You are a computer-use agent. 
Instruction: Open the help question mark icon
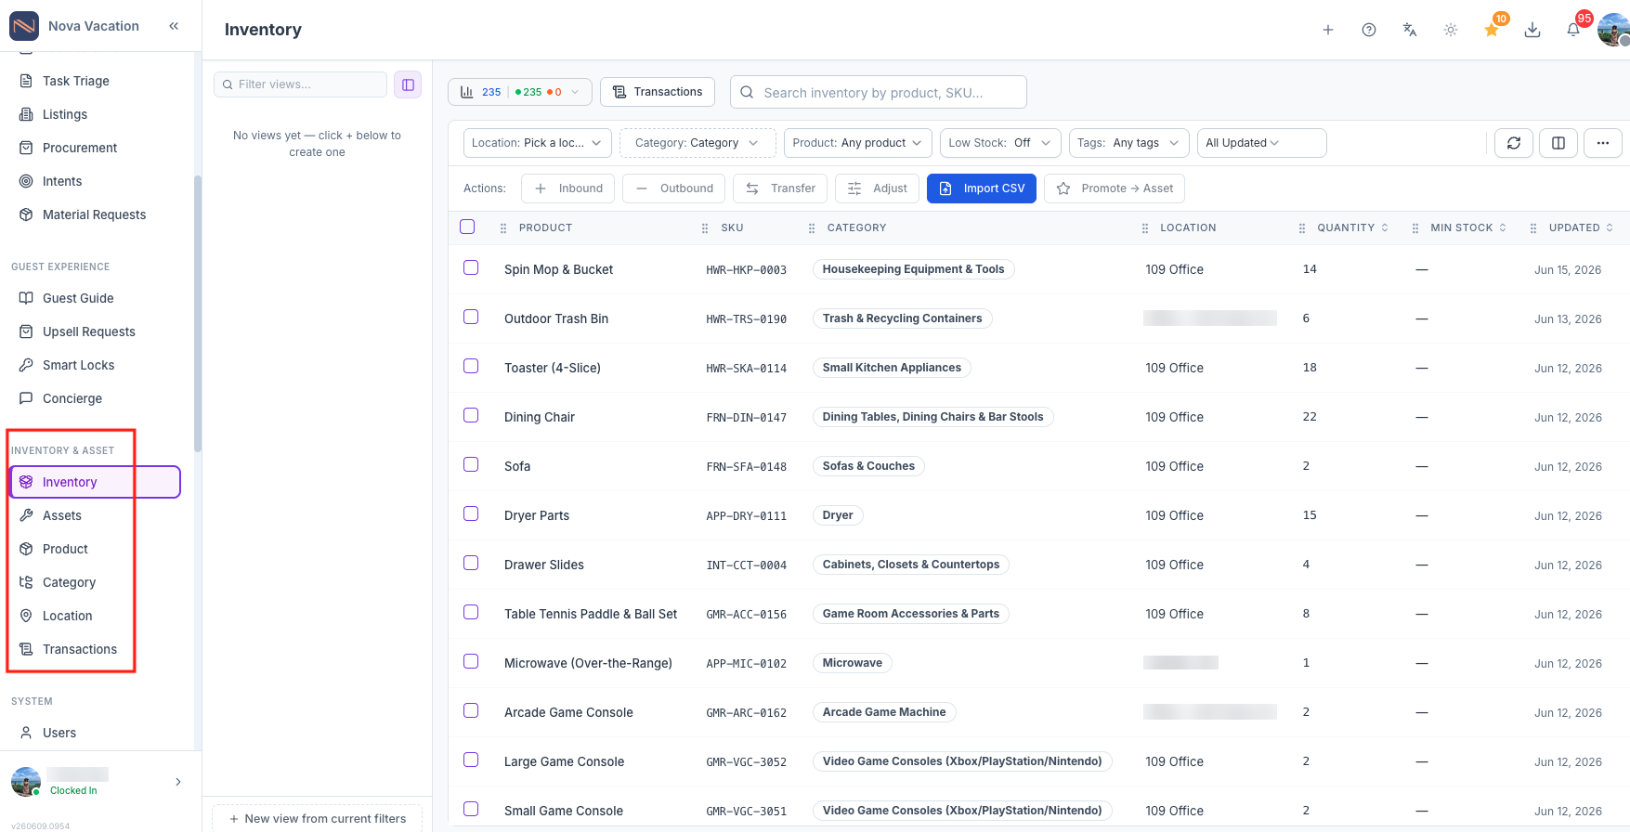1369,30
